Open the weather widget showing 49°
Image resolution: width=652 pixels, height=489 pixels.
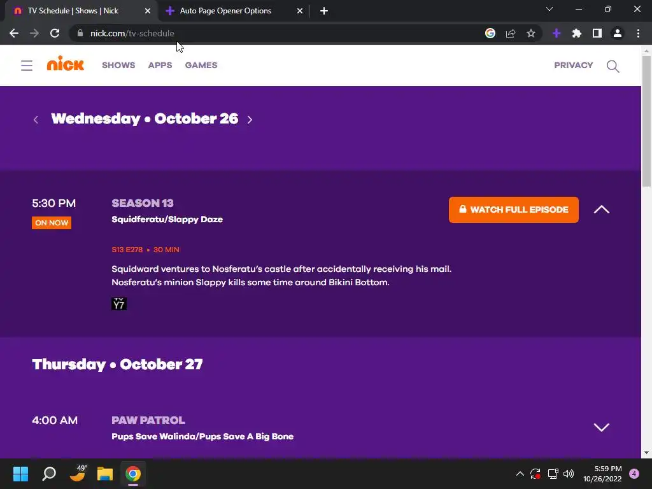(78, 473)
